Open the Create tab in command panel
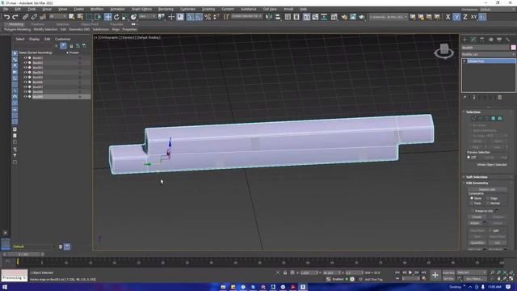The height and width of the screenshot is (291, 517). pos(465,40)
